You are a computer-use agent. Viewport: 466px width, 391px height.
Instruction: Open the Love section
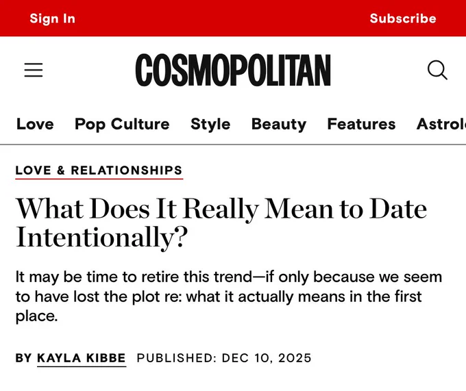(35, 124)
